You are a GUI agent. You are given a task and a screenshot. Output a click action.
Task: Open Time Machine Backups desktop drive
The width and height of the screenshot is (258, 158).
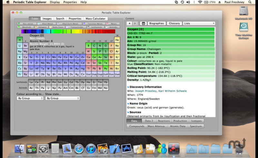(243, 31)
